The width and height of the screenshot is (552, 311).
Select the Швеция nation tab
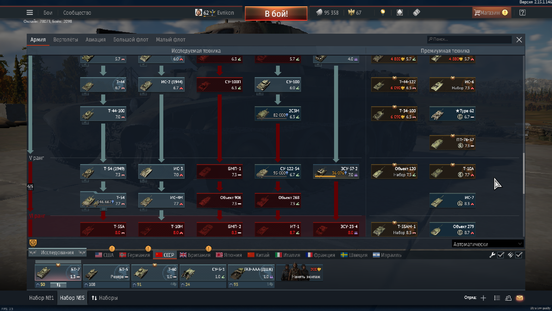tap(354, 255)
